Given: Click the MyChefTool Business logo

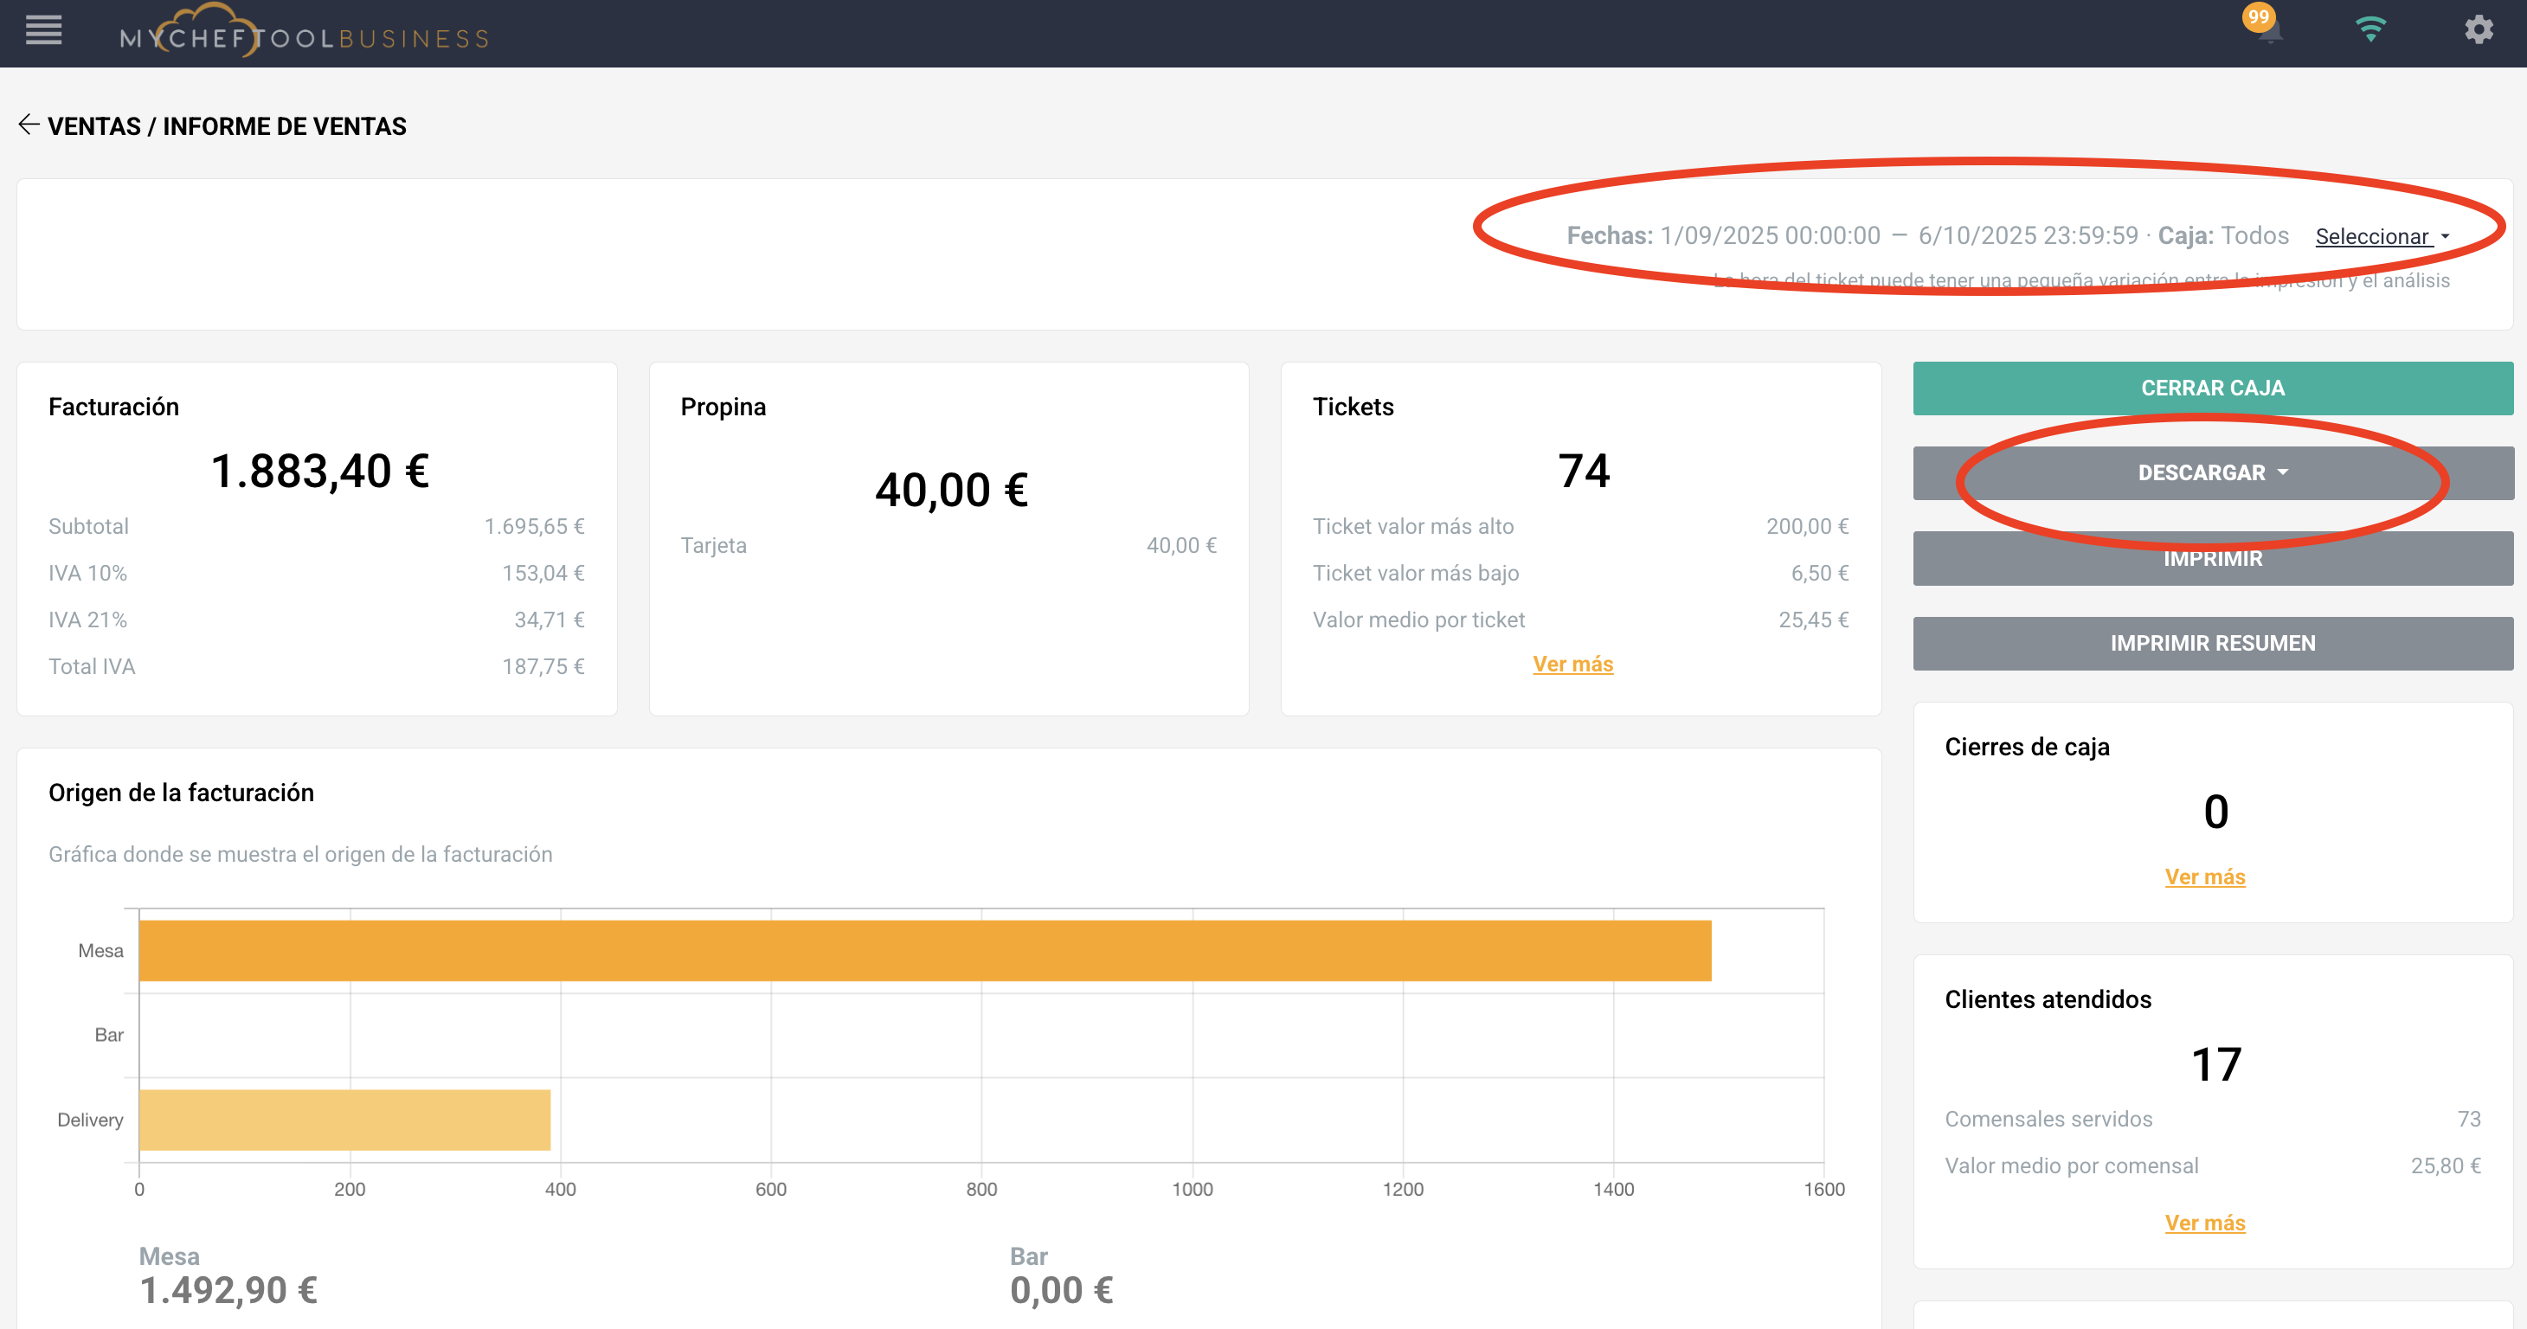Looking at the screenshot, I should (x=304, y=34).
